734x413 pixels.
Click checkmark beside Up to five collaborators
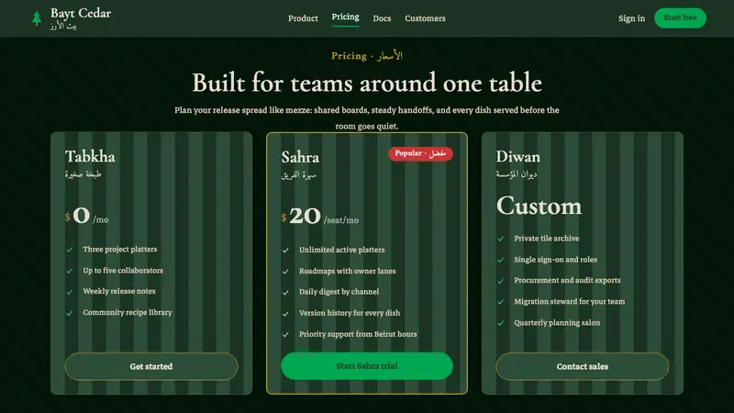pyautogui.click(x=70, y=271)
